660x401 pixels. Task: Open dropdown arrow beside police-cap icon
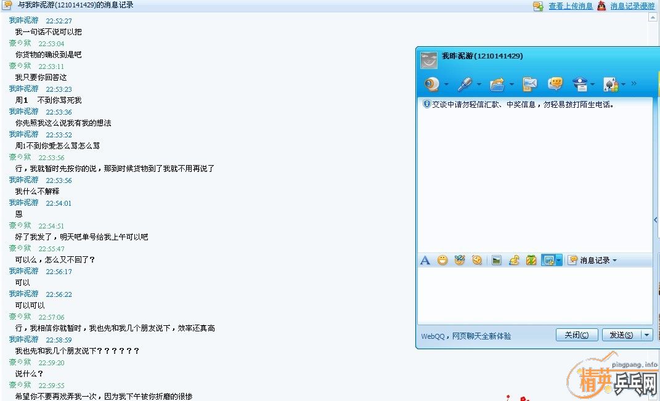(x=593, y=84)
